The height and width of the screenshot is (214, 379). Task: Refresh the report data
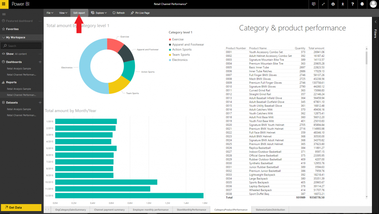tap(118, 13)
